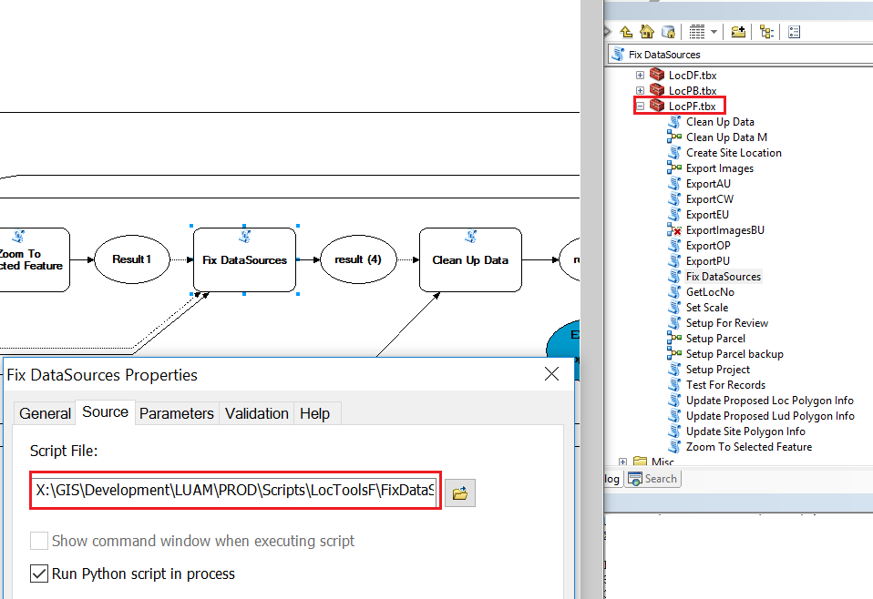Select the Setup Parcel model
The image size is (873, 599).
(714, 339)
